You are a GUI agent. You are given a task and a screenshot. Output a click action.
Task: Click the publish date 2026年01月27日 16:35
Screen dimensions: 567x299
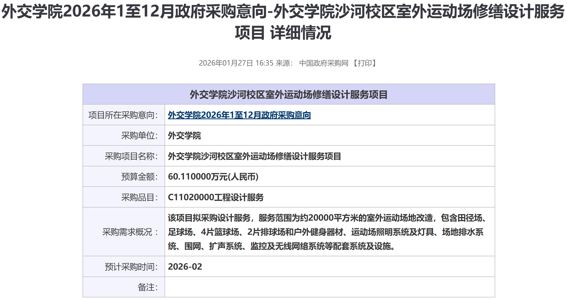click(x=236, y=63)
